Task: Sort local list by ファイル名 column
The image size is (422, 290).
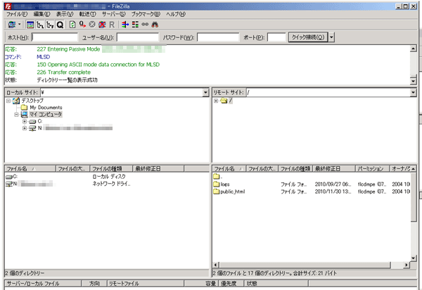Action: 30,168
